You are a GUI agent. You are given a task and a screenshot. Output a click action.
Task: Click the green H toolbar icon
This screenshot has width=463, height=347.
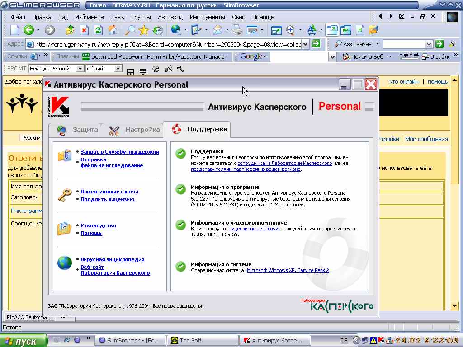point(360,30)
